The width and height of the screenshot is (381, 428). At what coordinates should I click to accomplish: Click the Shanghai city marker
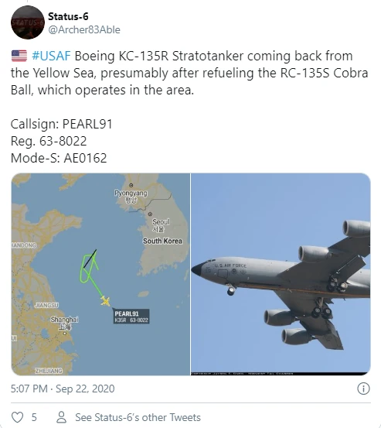65,334
